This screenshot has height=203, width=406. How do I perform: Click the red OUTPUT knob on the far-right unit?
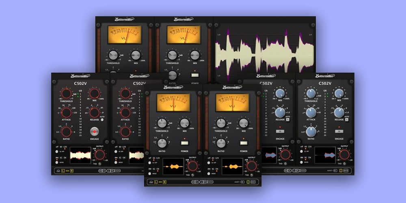tap(345, 154)
